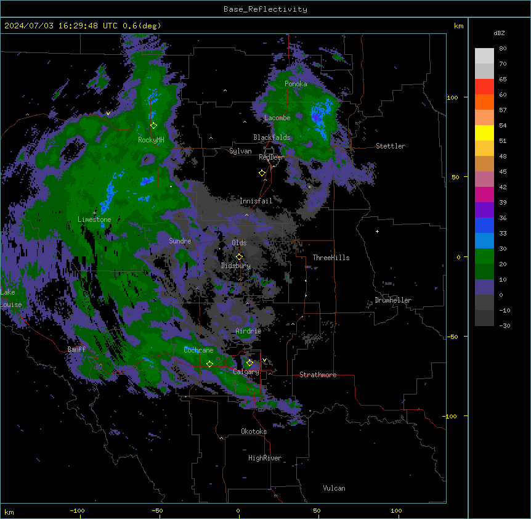Click the 100 tick on right y-axis
531x519 pixels.
pos(452,97)
